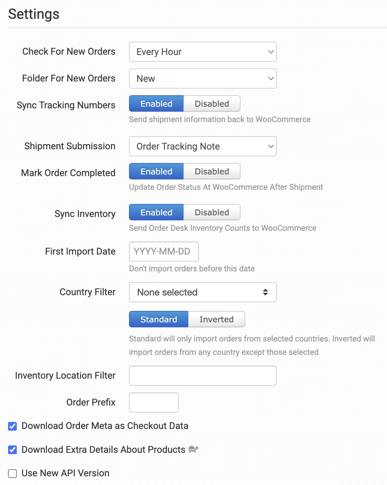This screenshot has height=485, width=387.
Task: Uncheck Download Extra Details About Products
Action: click(x=12, y=450)
